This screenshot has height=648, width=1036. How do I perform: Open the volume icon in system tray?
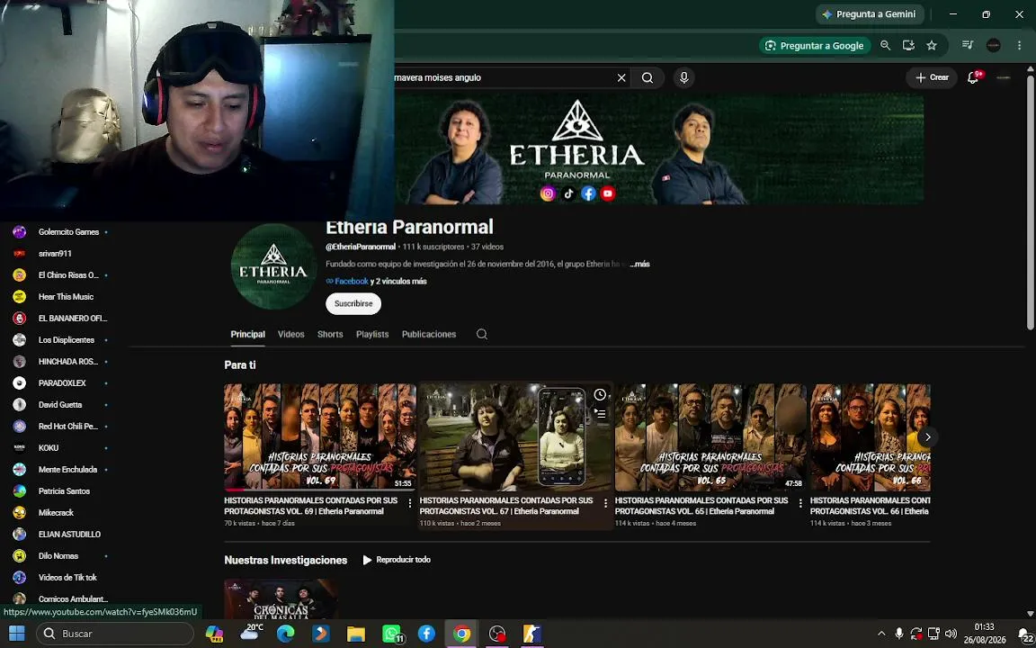pyautogui.click(x=951, y=634)
